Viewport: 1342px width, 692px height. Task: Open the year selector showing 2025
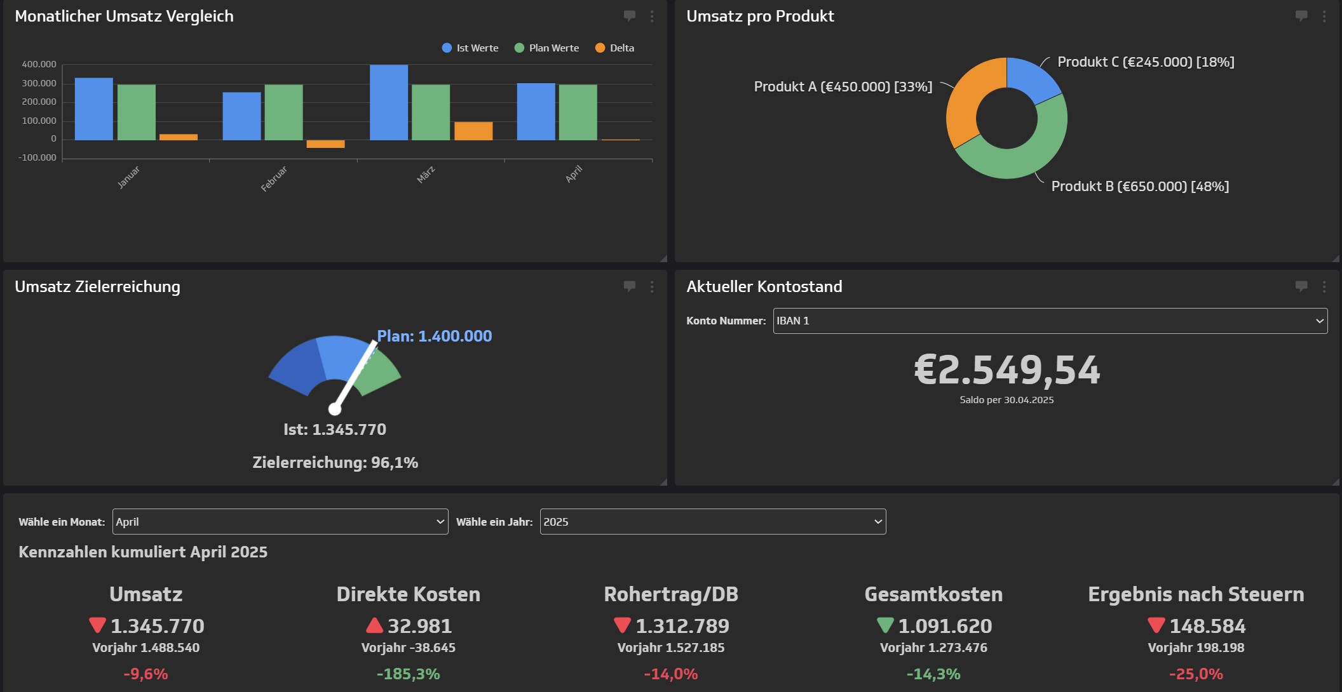712,521
